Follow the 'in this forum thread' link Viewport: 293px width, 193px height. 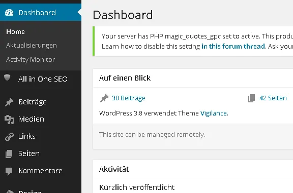[x=233, y=46]
